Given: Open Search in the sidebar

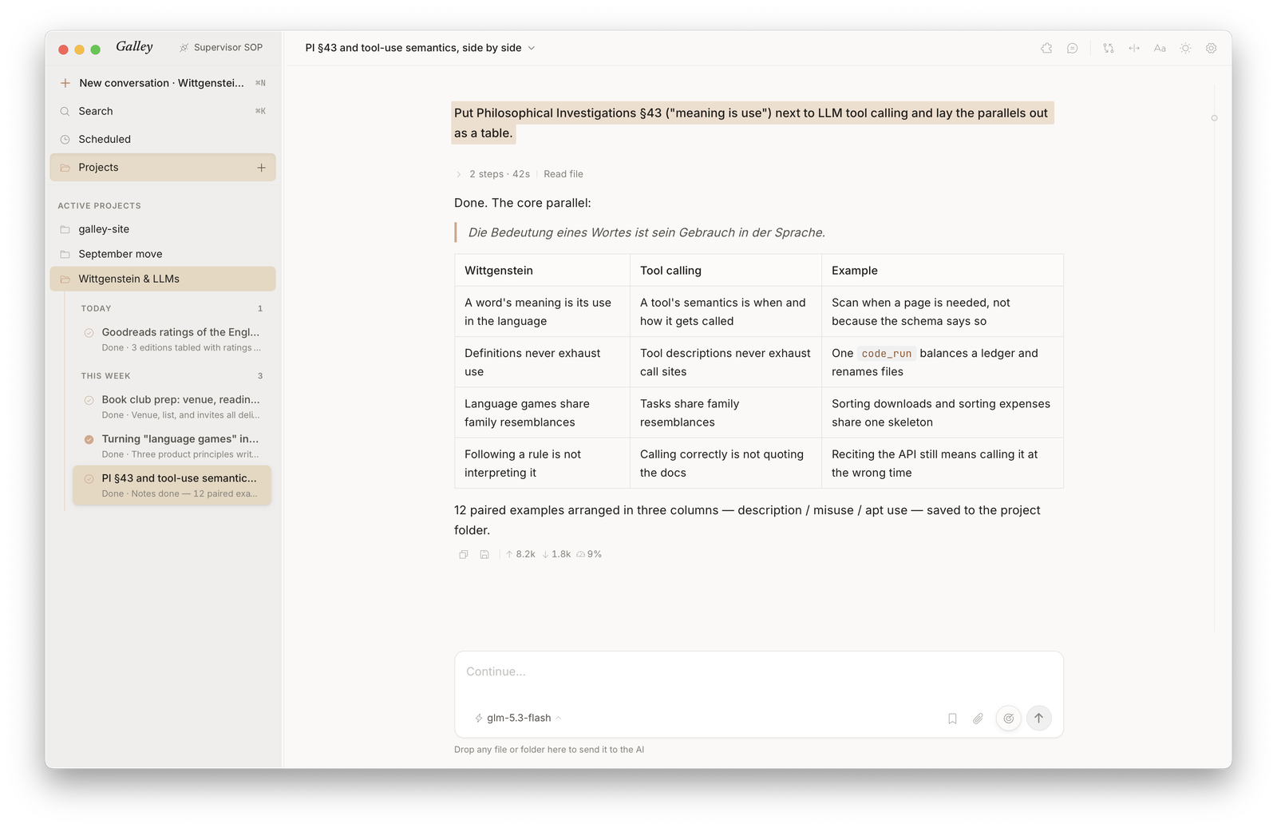Looking at the screenshot, I should tap(163, 111).
